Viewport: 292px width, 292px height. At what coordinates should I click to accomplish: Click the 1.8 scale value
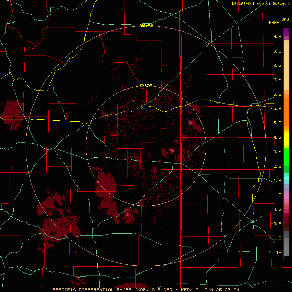[277, 181]
